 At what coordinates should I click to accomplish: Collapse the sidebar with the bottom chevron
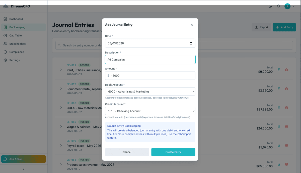[24, 169]
